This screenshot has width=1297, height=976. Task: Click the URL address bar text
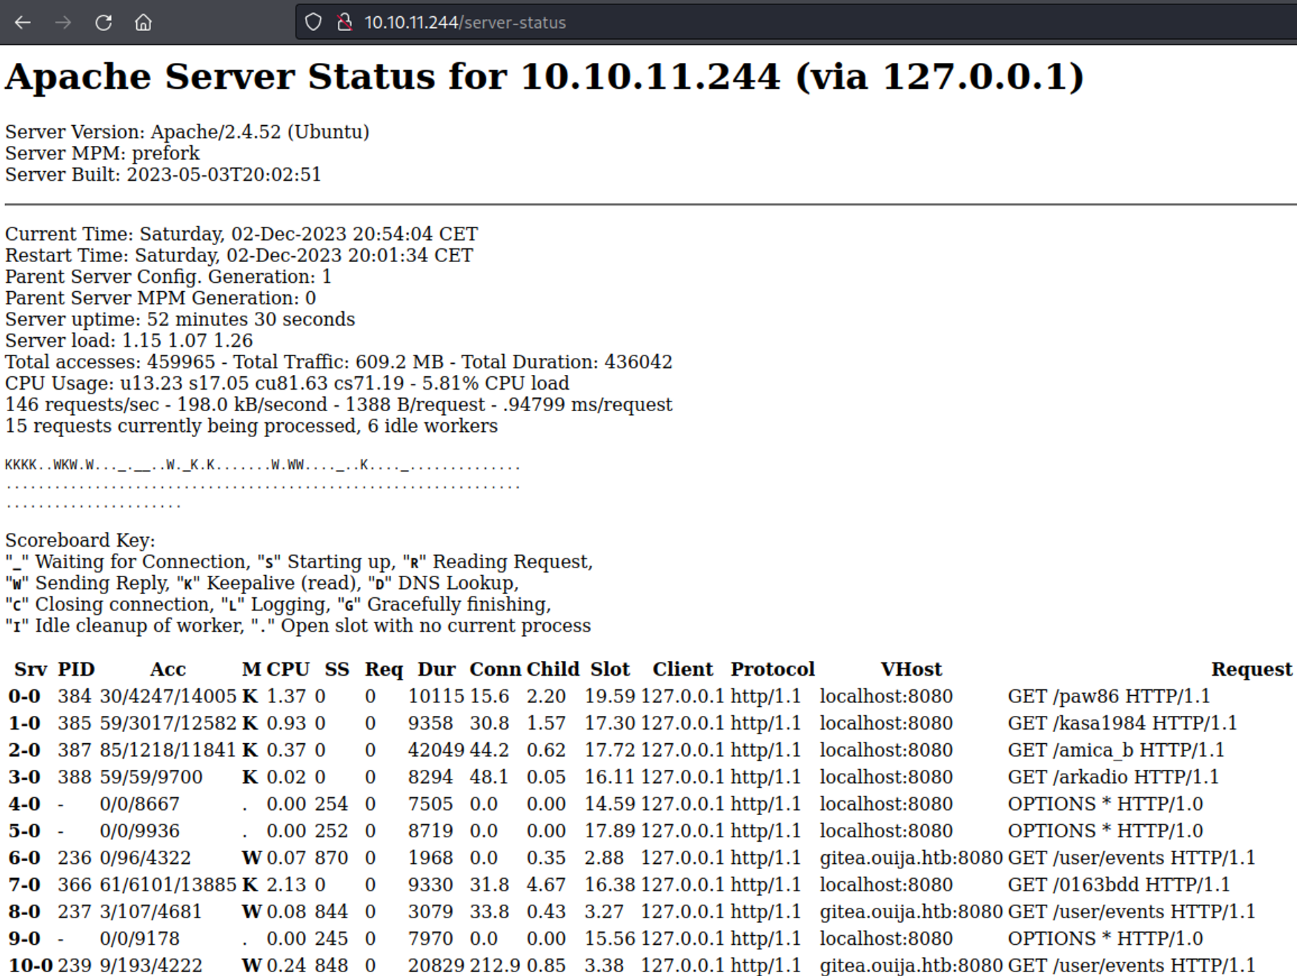coord(465,23)
